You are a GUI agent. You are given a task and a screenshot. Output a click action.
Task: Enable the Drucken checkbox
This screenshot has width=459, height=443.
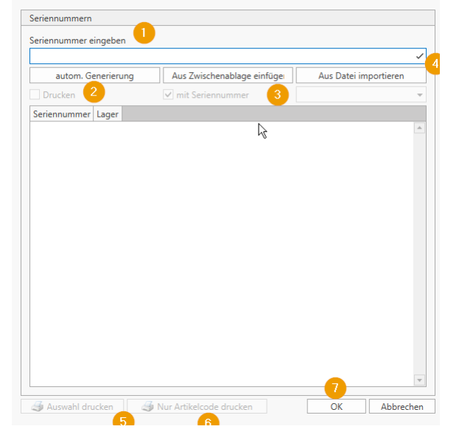pos(35,95)
